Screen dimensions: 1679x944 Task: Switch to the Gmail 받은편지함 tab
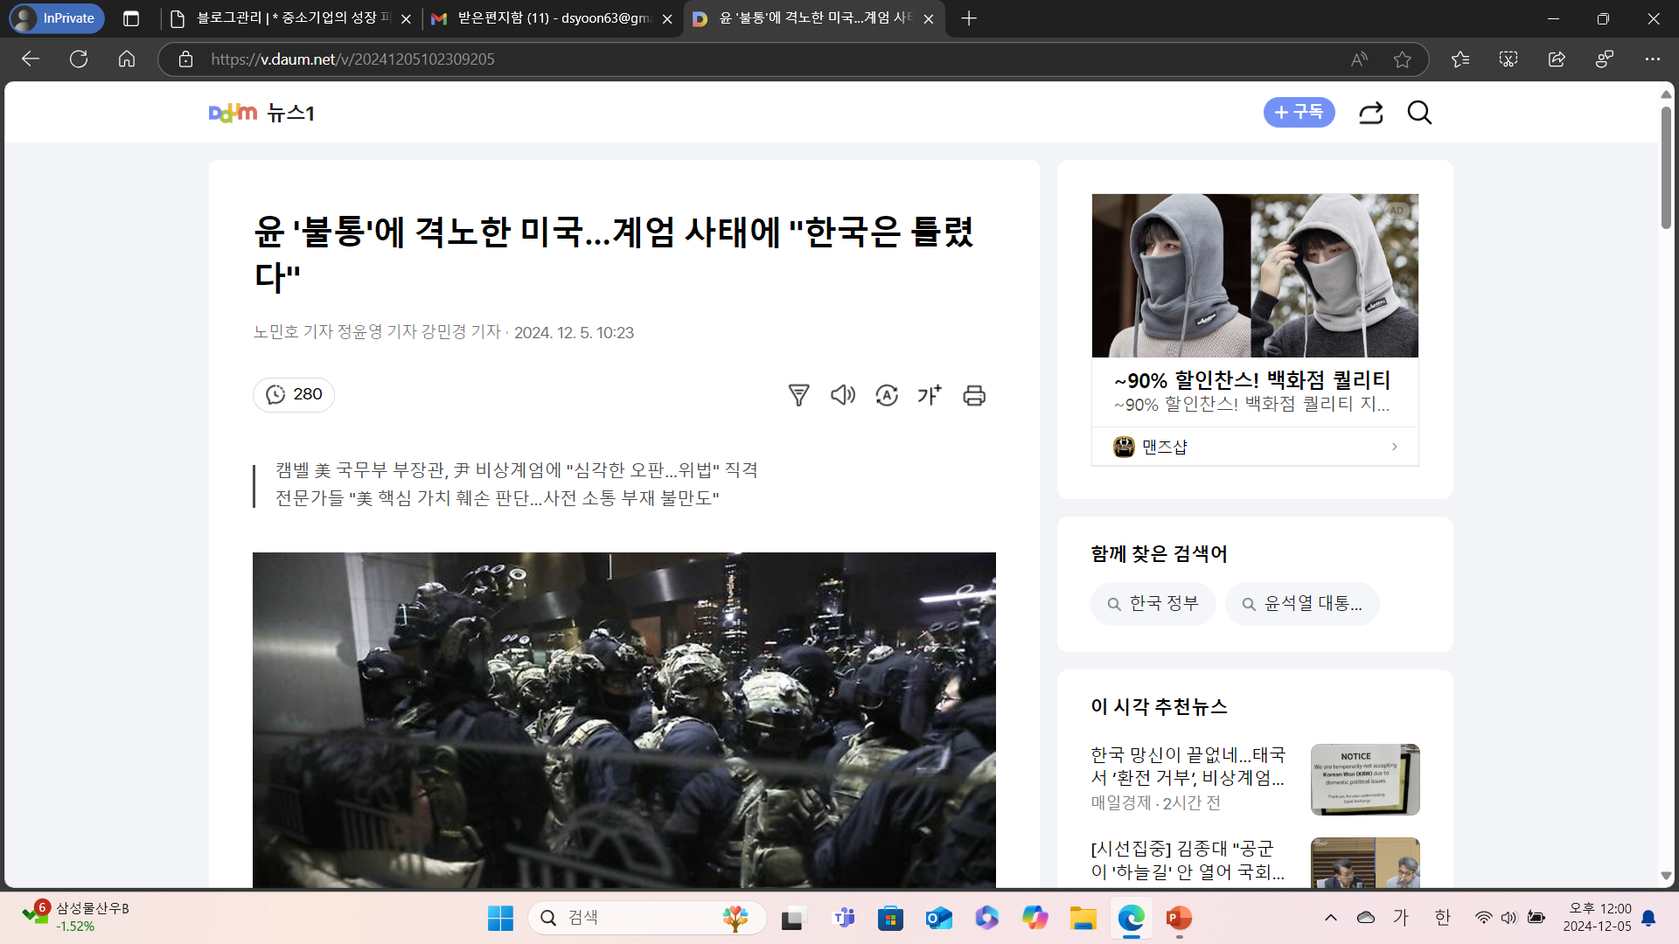click(551, 18)
